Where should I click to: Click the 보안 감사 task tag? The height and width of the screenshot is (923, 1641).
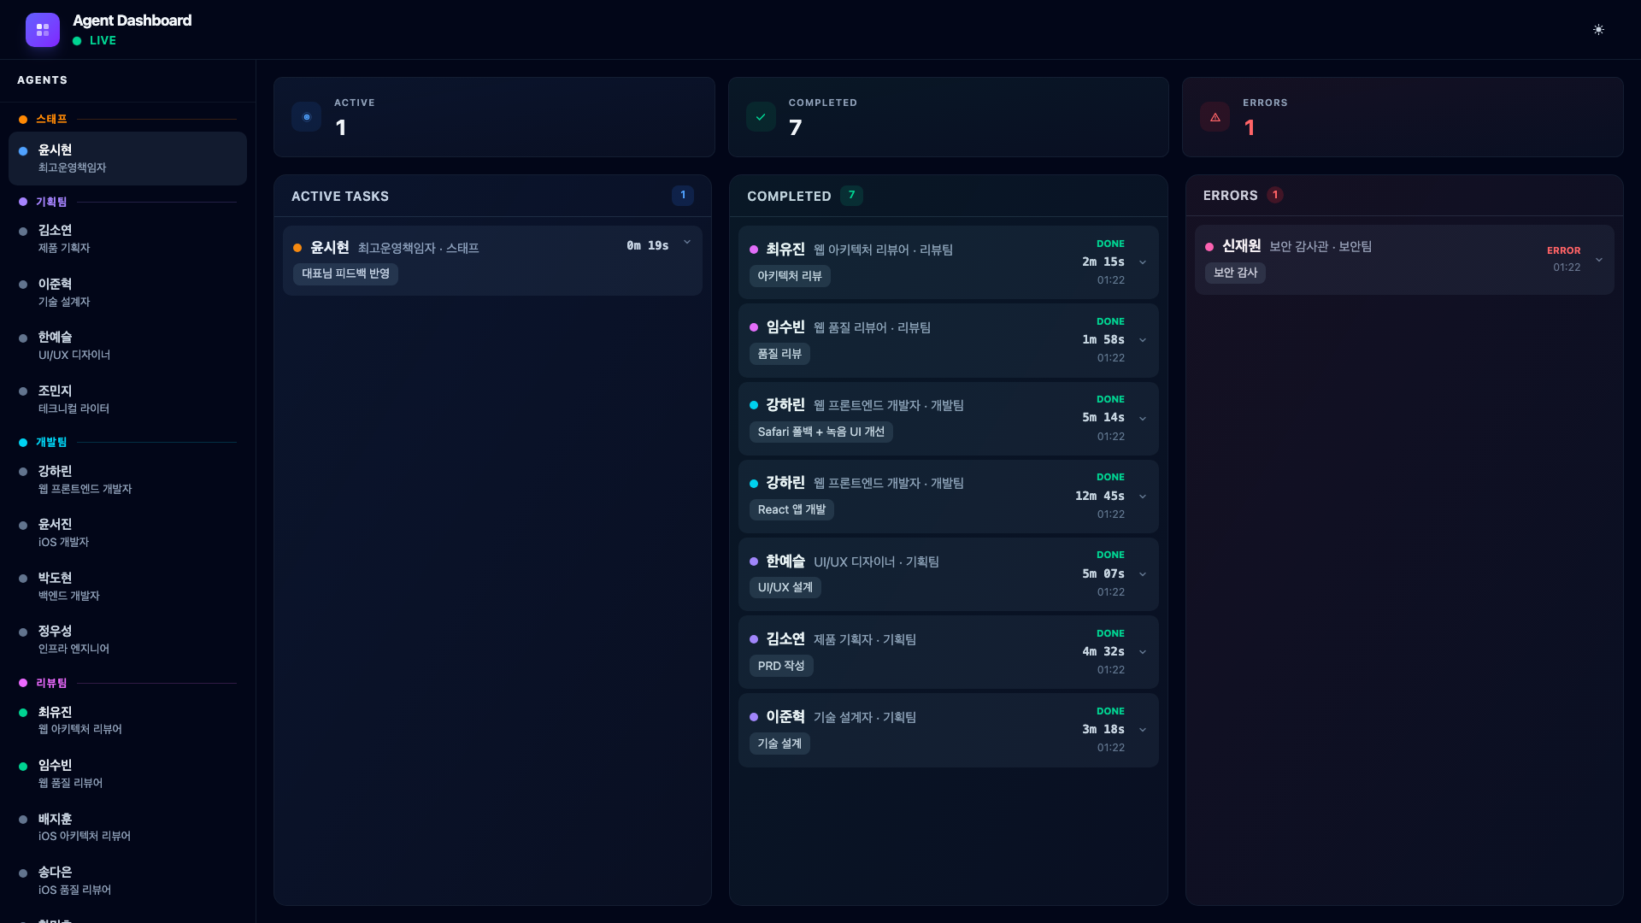click(1235, 273)
